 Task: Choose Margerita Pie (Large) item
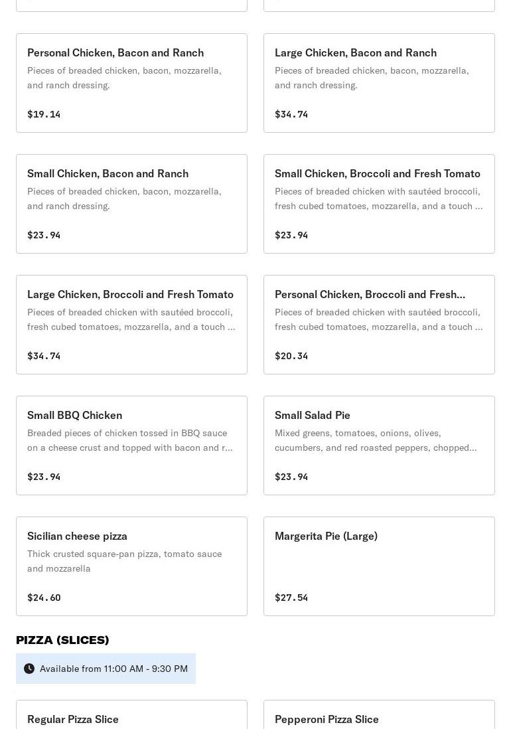pyautogui.click(x=379, y=566)
